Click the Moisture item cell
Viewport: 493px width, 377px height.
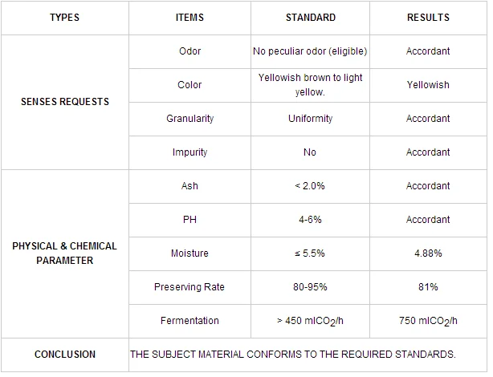coord(189,253)
